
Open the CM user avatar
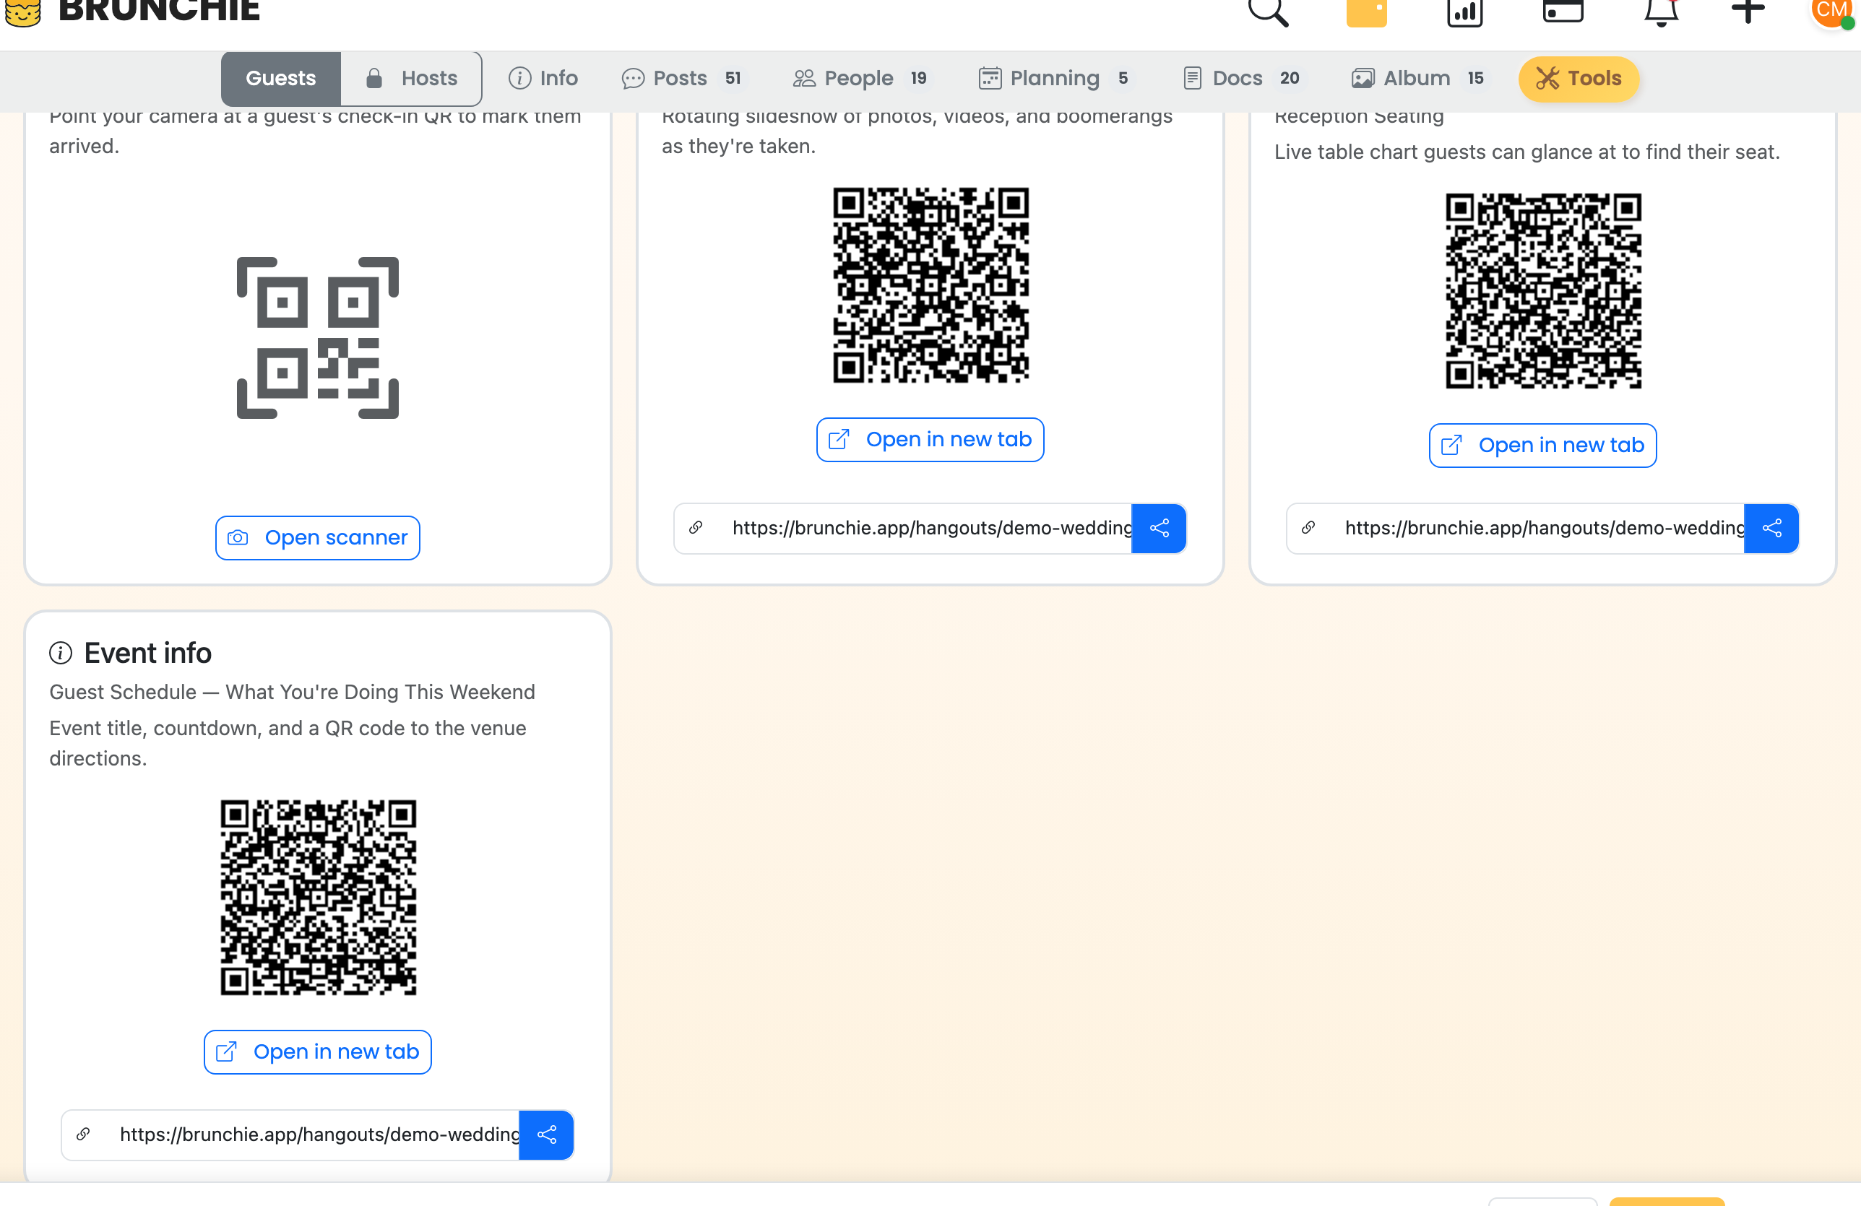point(1832,12)
